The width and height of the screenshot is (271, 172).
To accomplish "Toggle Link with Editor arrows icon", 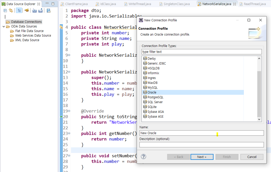I will point(11,11).
